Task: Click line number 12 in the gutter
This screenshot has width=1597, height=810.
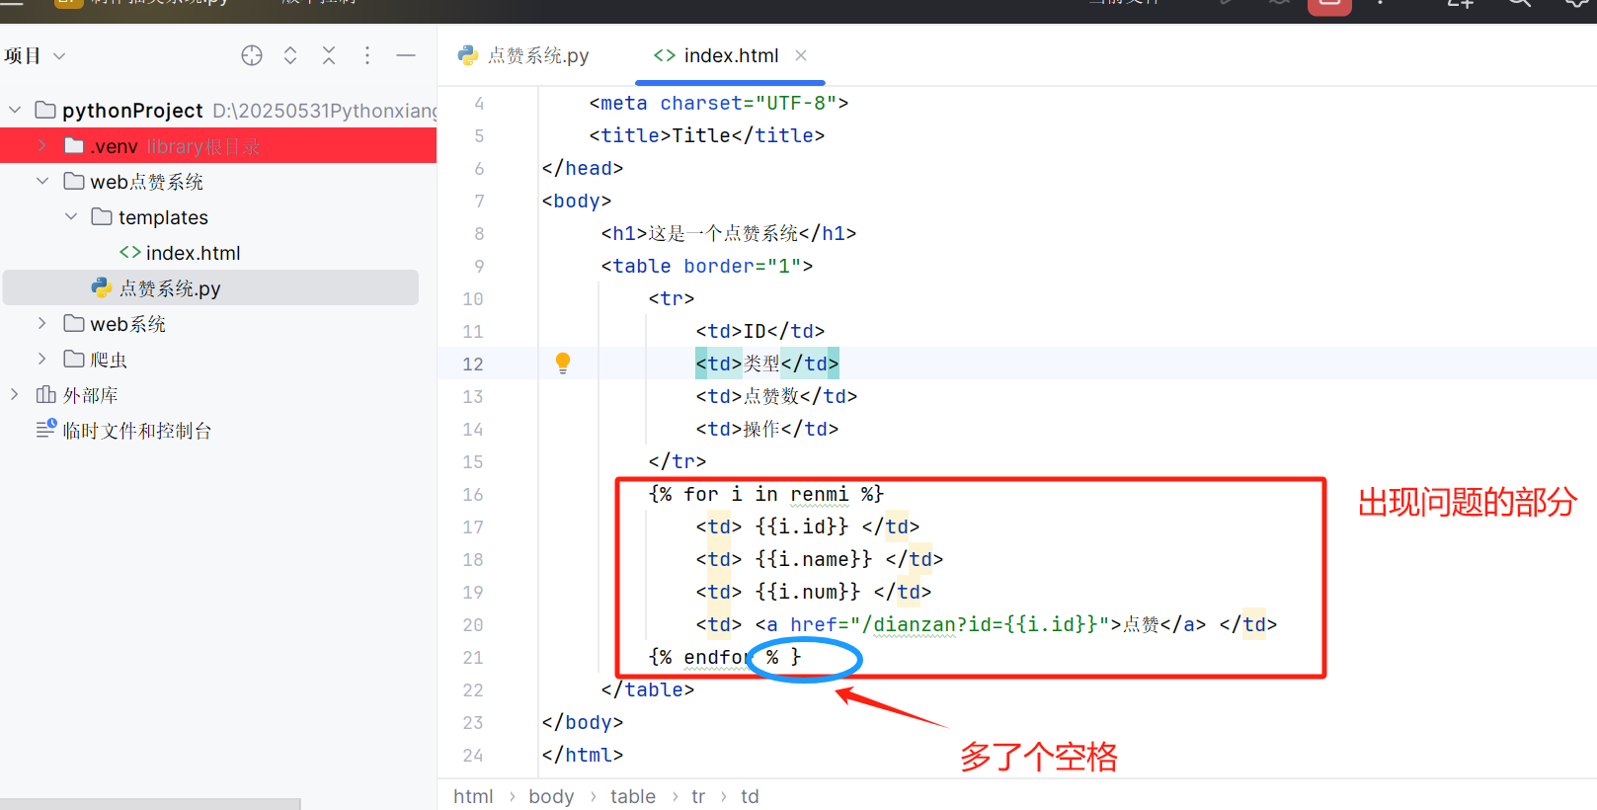Action: (x=473, y=364)
